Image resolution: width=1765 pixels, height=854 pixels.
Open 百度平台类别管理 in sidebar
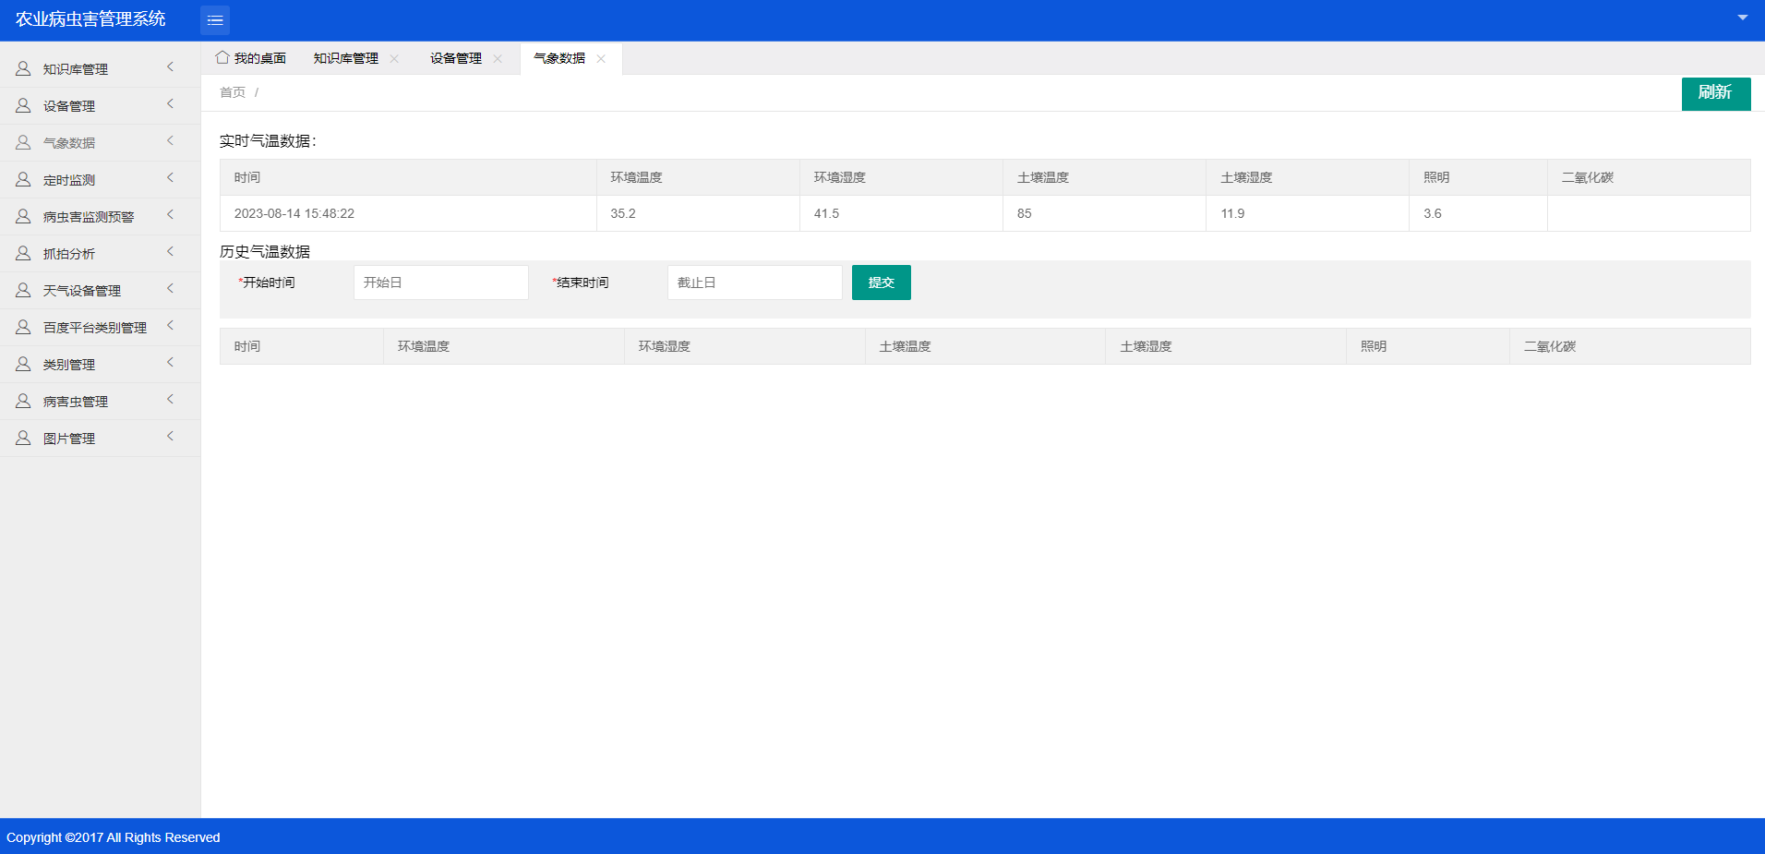94,328
